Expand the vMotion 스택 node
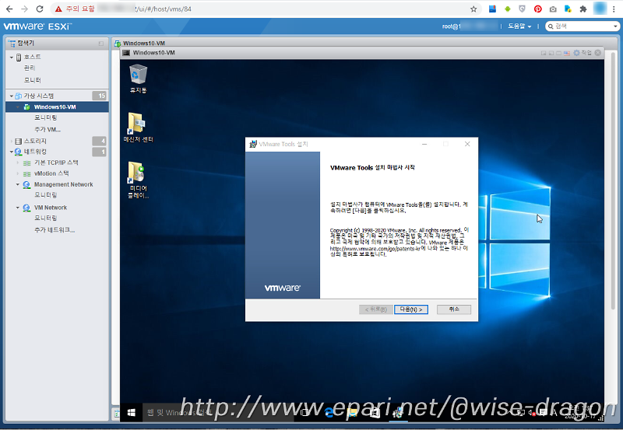The height and width of the screenshot is (430, 623). point(18,173)
